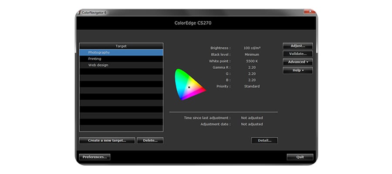
Task: Delete the selected target
Action: point(150,141)
